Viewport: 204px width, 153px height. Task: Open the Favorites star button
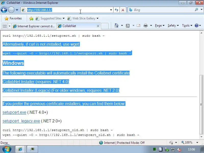point(13,18)
